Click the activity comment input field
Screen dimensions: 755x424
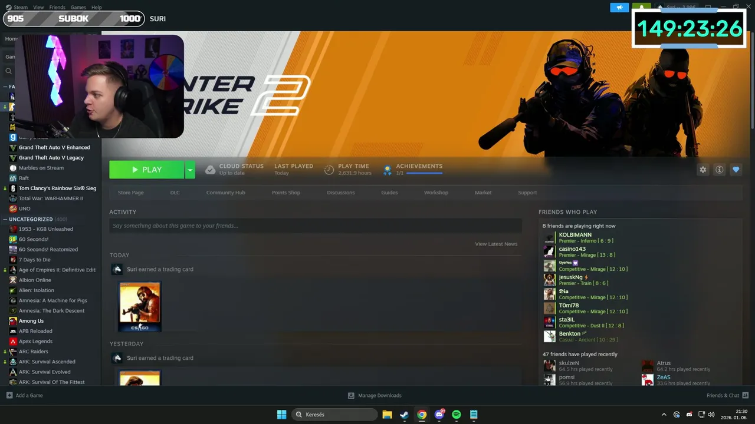click(x=316, y=226)
